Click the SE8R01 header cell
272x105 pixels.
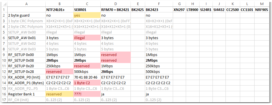pos(87,10)
